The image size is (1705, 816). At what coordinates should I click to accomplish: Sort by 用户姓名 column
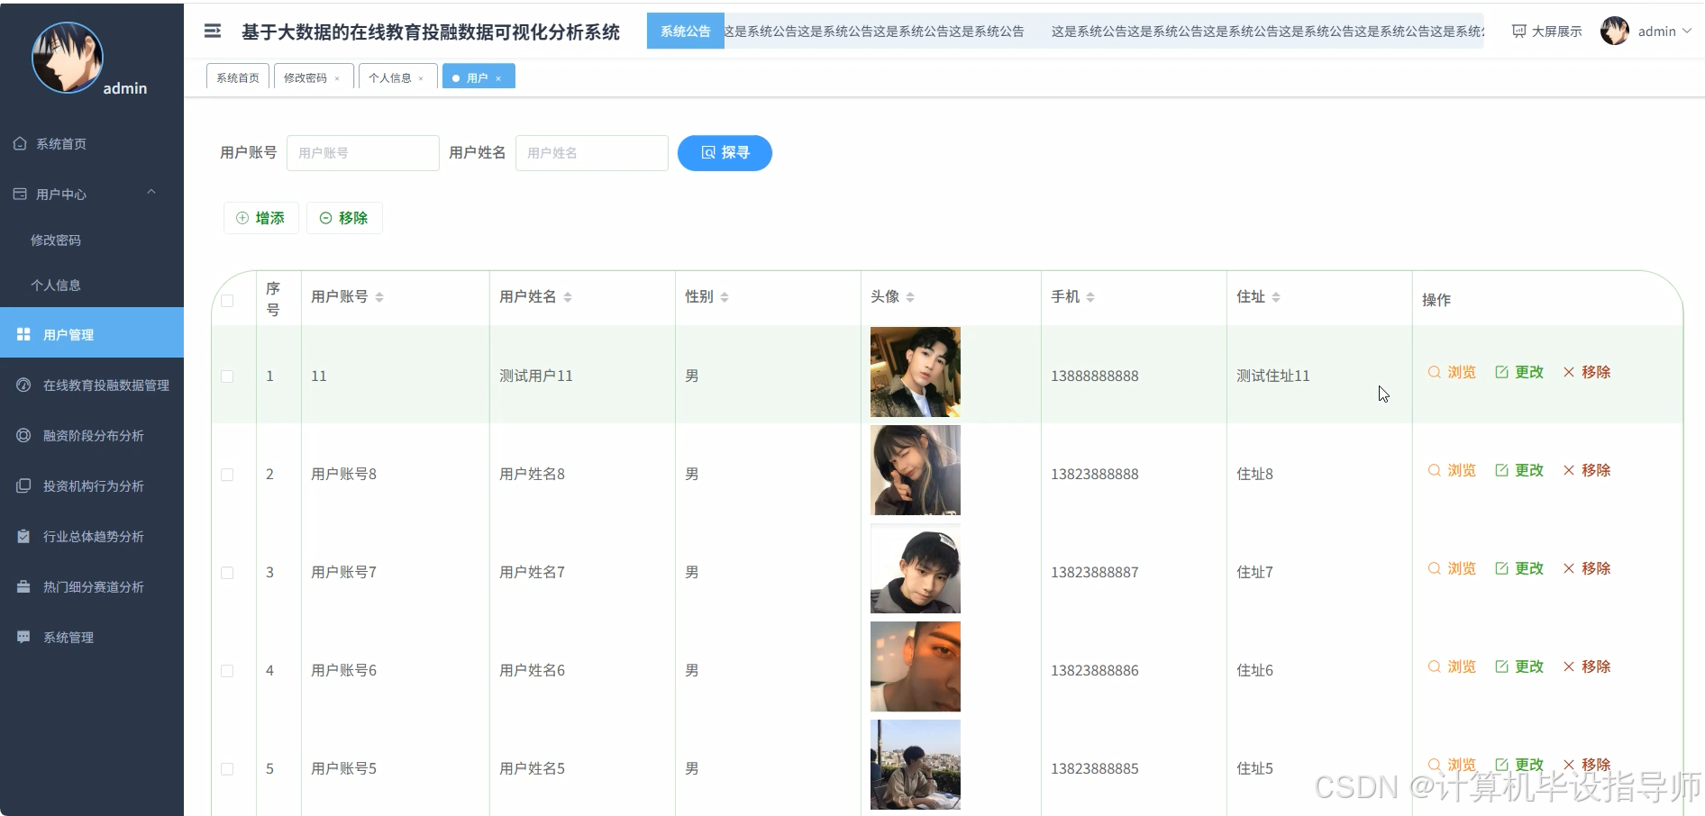[568, 297]
